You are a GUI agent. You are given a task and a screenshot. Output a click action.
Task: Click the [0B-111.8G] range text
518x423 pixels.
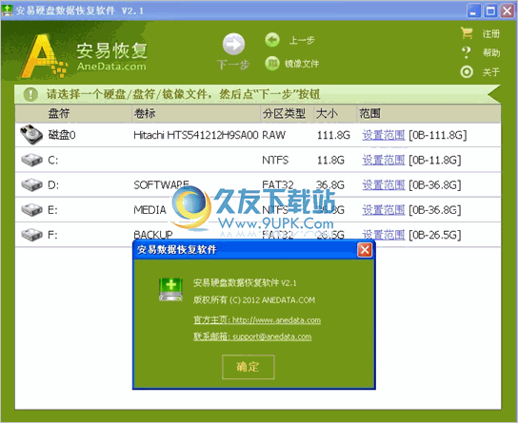pos(438,135)
